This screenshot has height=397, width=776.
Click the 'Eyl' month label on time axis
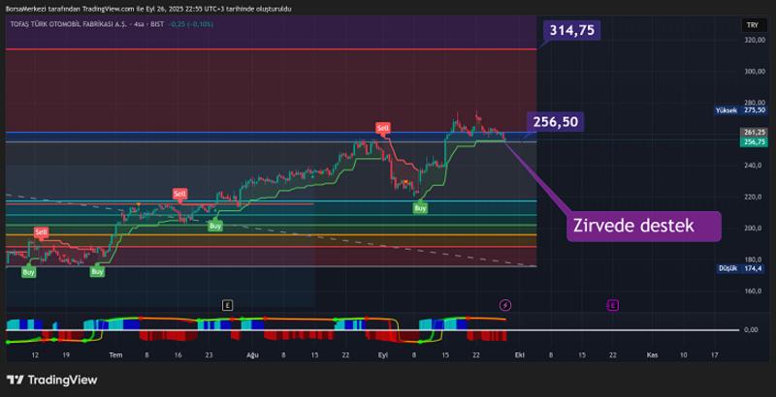point(382,355)
